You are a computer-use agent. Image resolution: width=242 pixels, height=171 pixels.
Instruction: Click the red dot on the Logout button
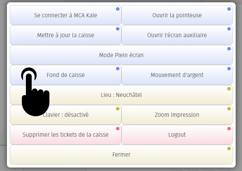tap(229, 129)
